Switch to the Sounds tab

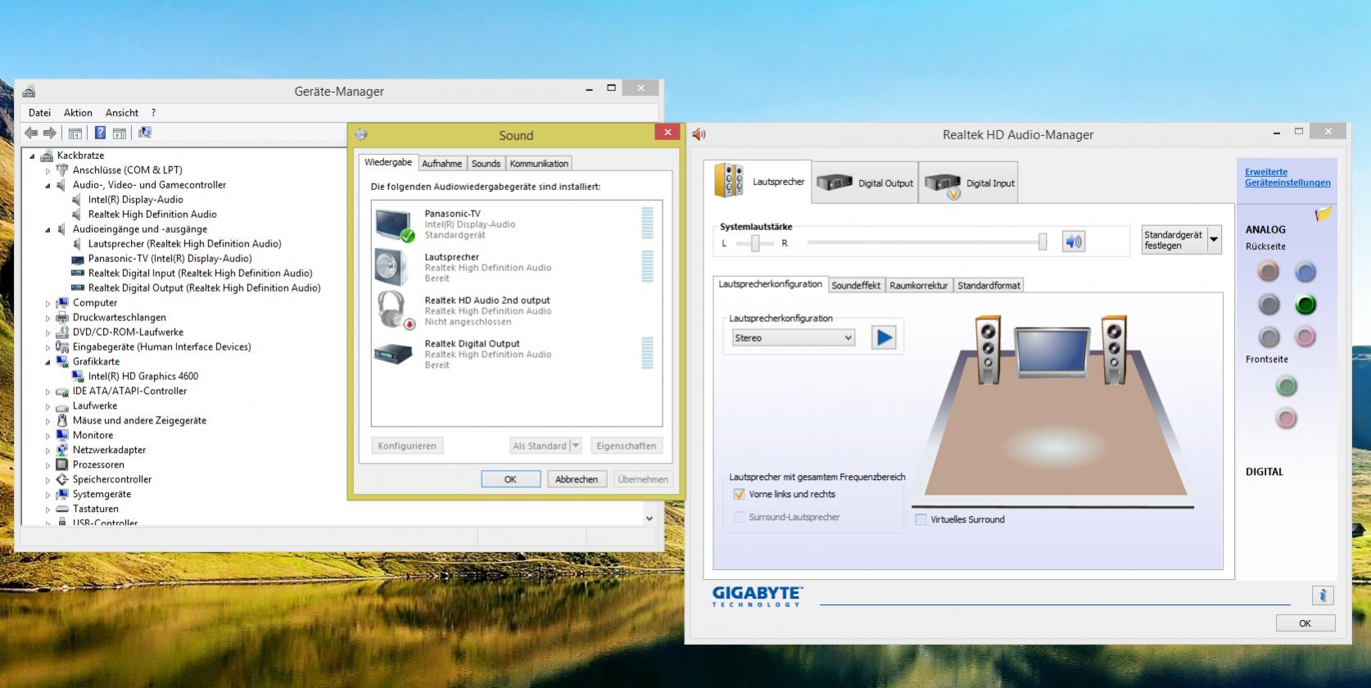click(x=486, y=163)
